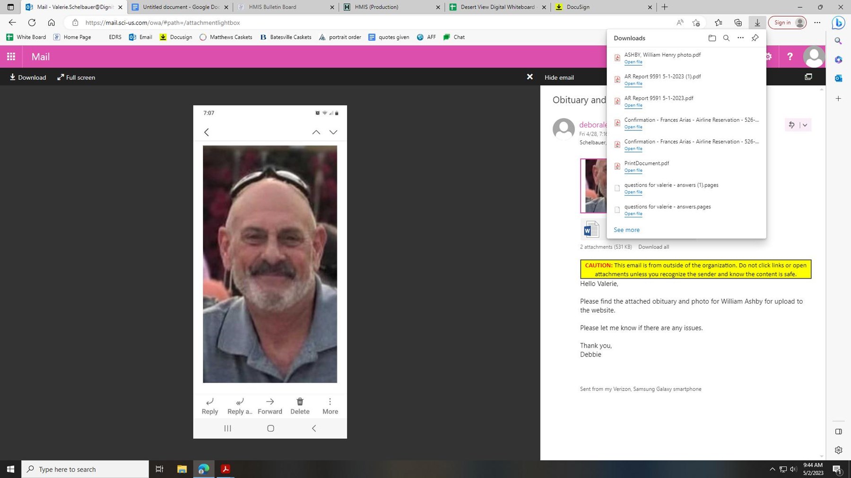This screenshot has width=851, height=478.
Task: Switch to the DocuSign tab
Action: (578, 7)
